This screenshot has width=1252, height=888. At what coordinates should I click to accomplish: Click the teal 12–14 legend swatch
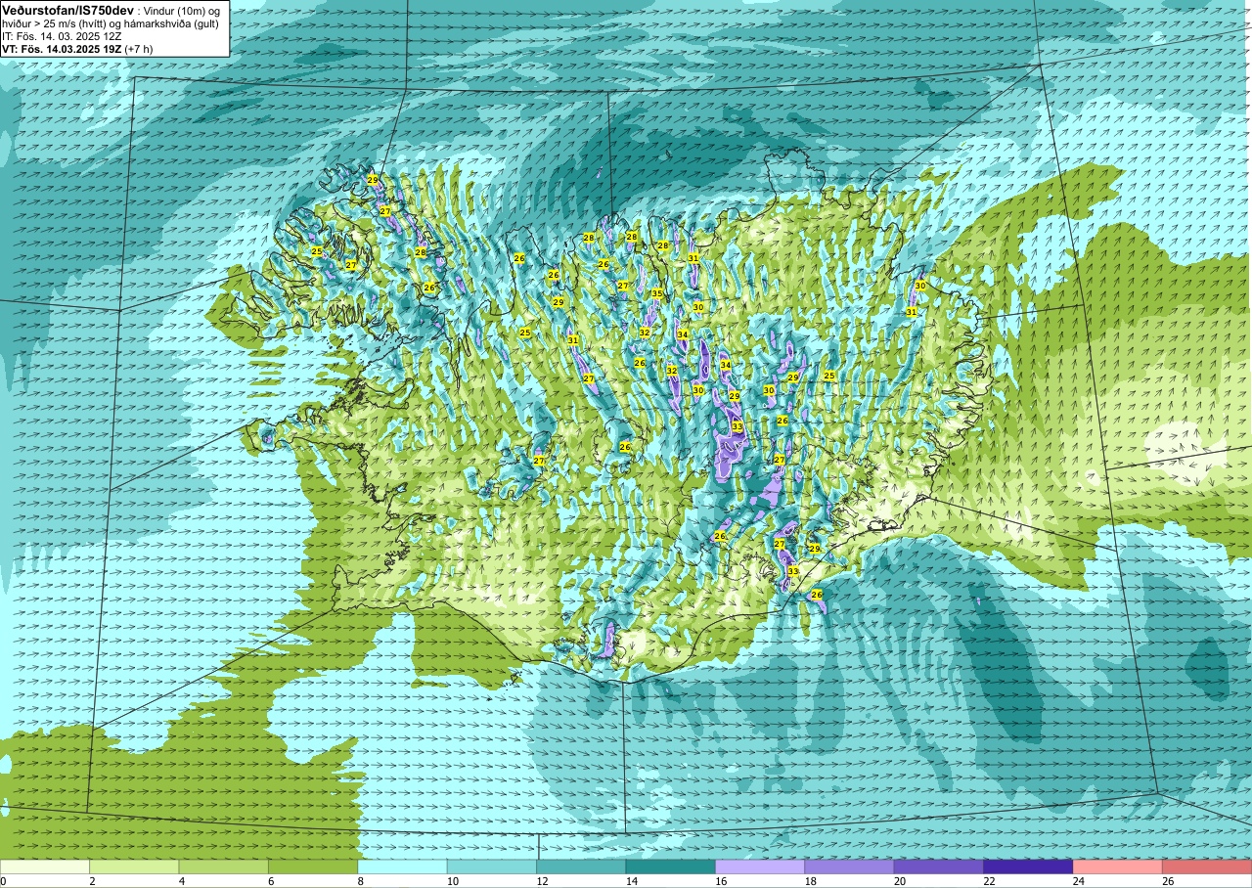(582, 867)
